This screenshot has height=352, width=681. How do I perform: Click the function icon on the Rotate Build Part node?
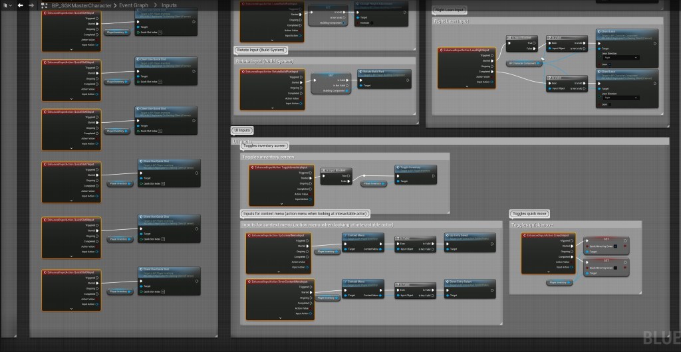(360, 72)
